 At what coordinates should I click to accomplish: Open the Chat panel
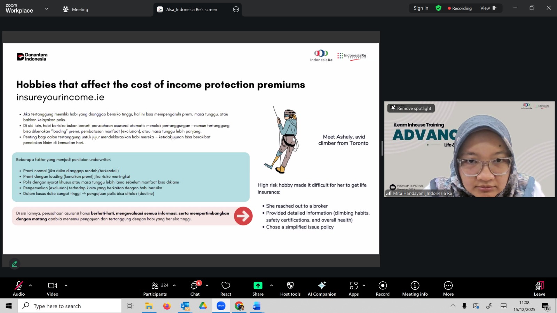point(195,289)
